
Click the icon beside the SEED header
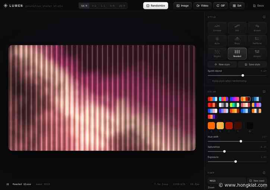[x=264, y=172]
